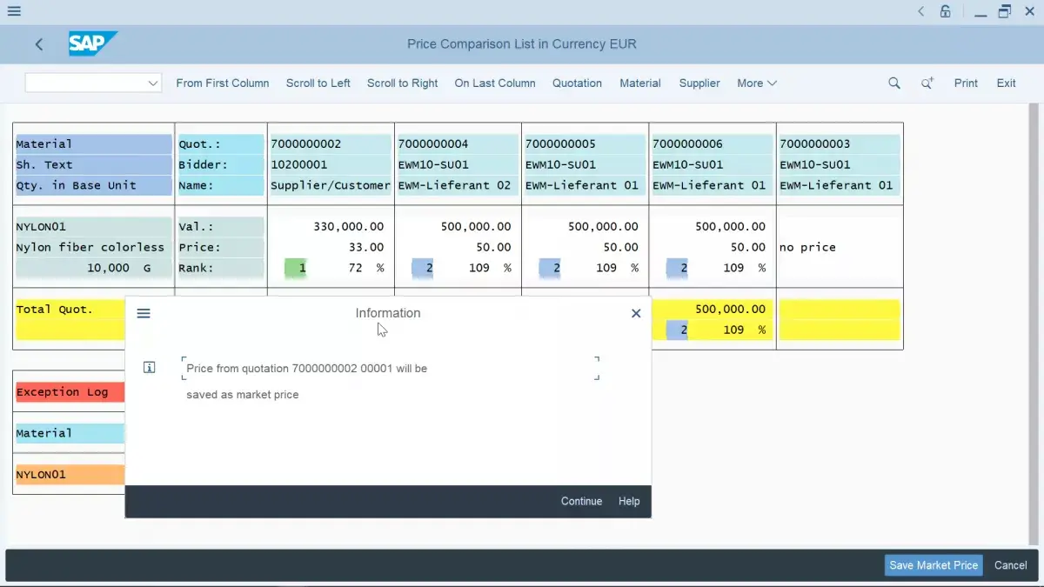Click into the command input field
1044x587 pixels.
pos(85,83)
